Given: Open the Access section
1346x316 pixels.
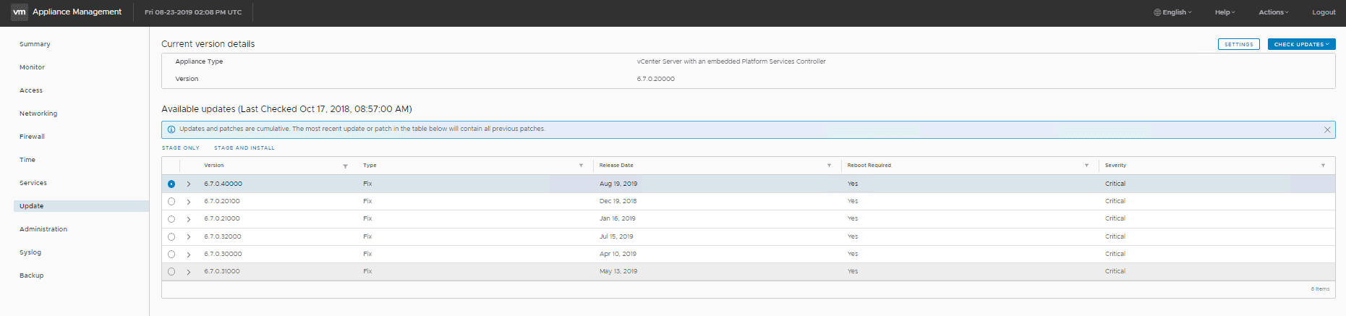Looking at the screenshot, I should click(31, 90).
